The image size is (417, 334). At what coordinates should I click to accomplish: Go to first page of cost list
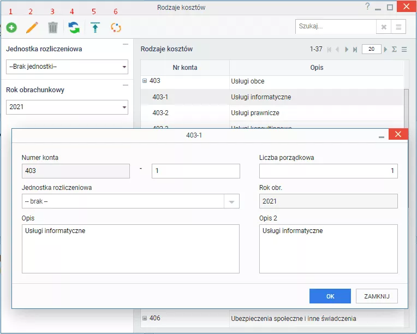coord(329,49)
